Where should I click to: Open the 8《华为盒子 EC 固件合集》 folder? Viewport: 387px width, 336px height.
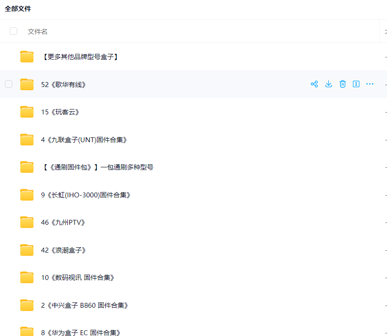click(81, 332)
